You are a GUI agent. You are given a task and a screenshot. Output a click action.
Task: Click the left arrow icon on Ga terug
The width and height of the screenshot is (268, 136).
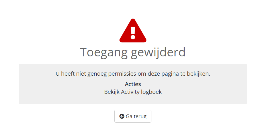pyautogui.click(x=122, y=116)
